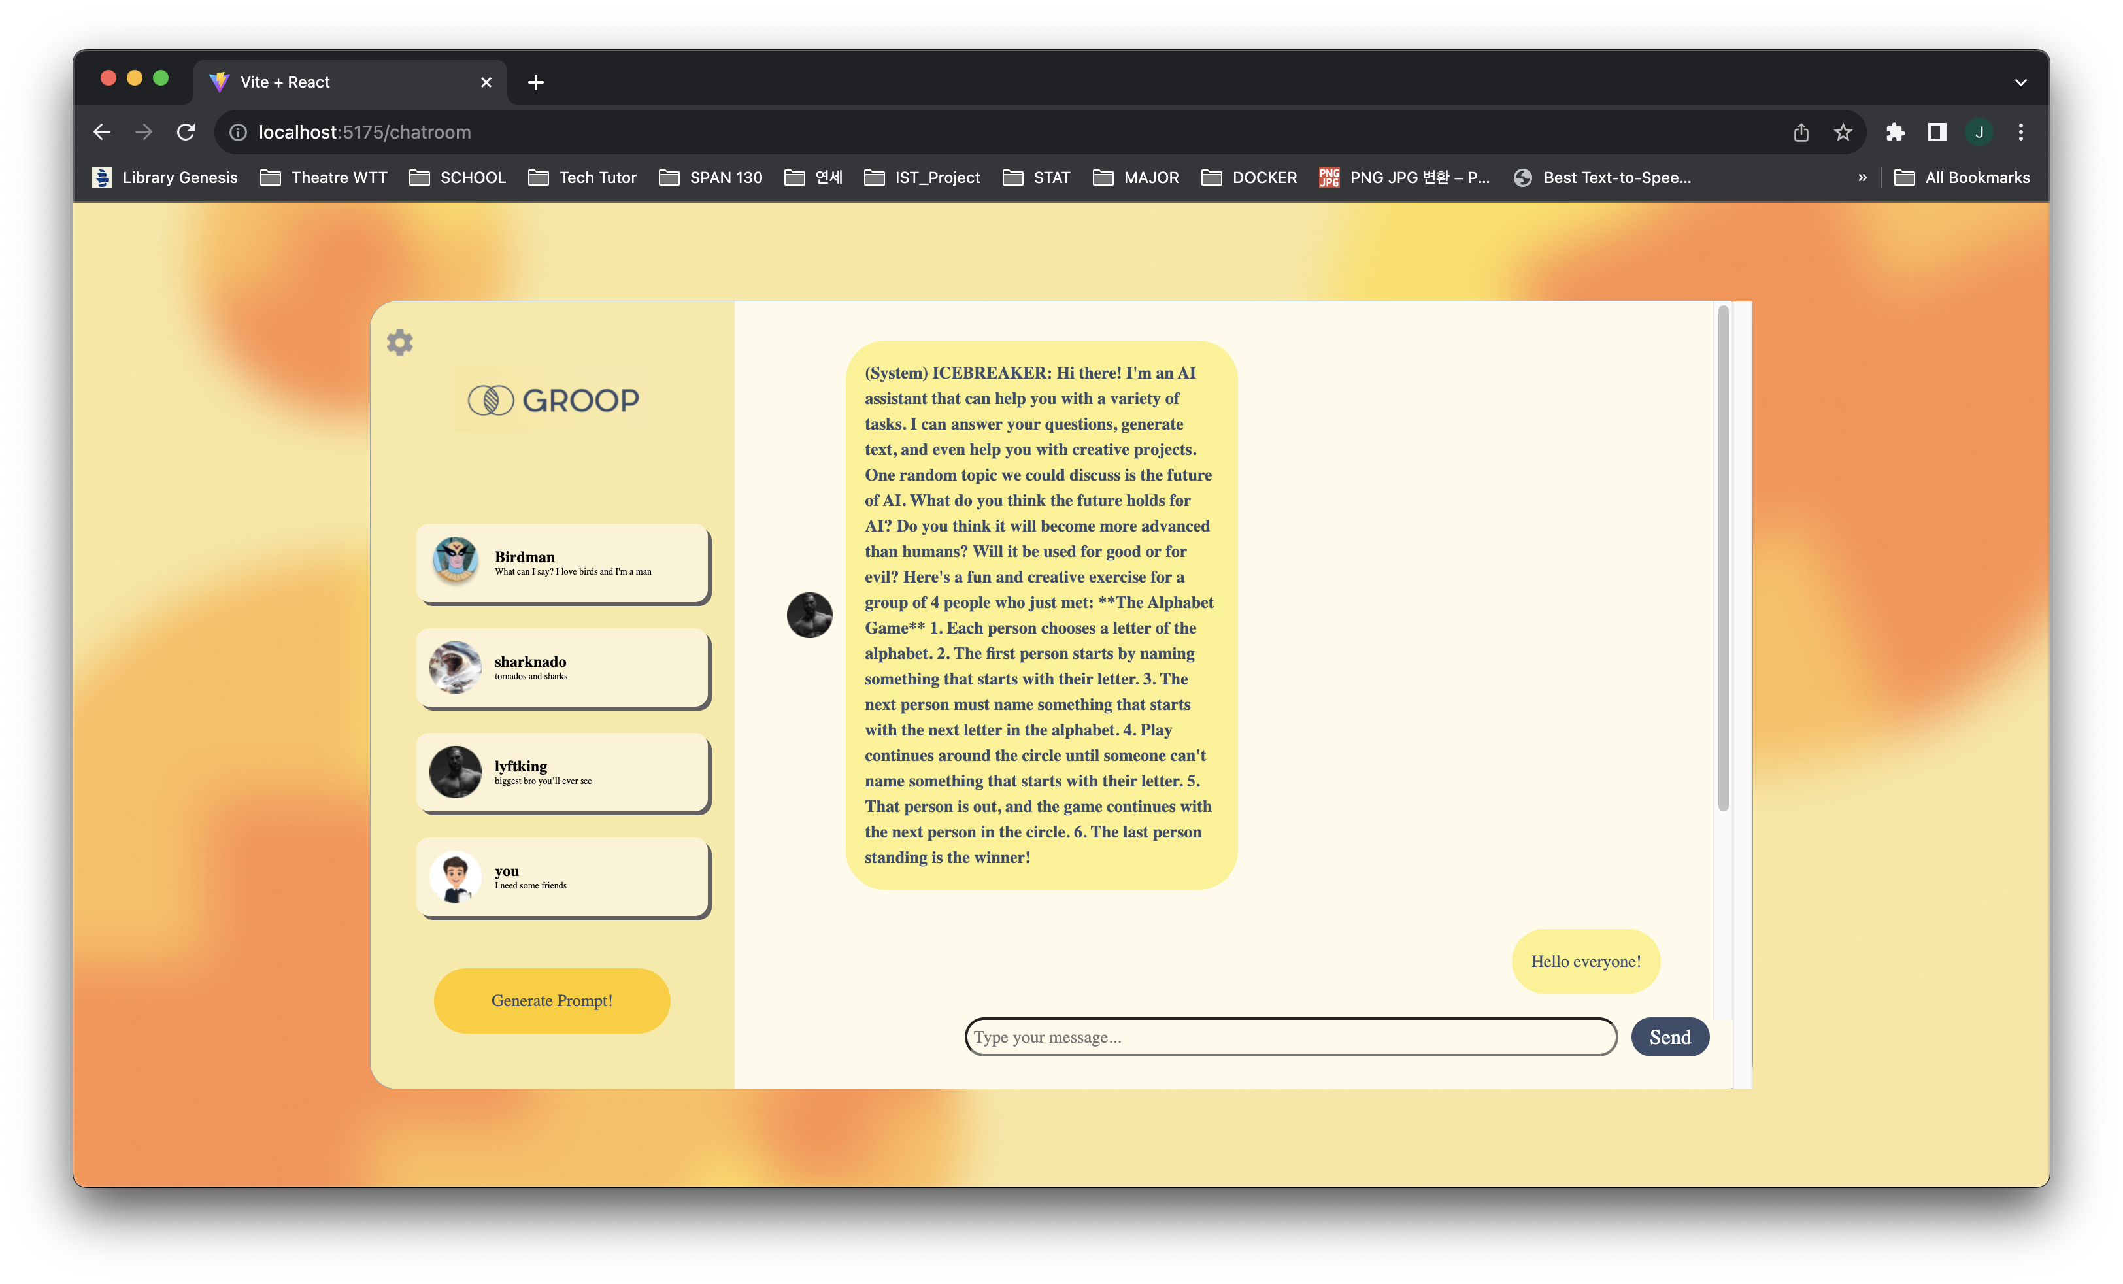This screenshot has height=1284, width=2123.
Task: Select the 'you' profile card
Action: (563, 877)
